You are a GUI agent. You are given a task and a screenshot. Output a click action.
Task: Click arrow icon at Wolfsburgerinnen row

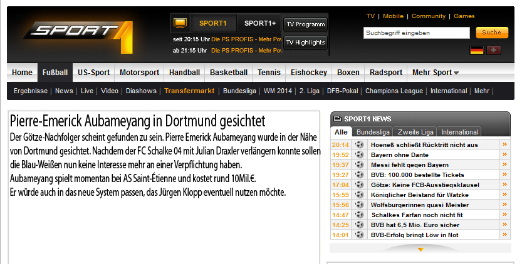point(504,204)
